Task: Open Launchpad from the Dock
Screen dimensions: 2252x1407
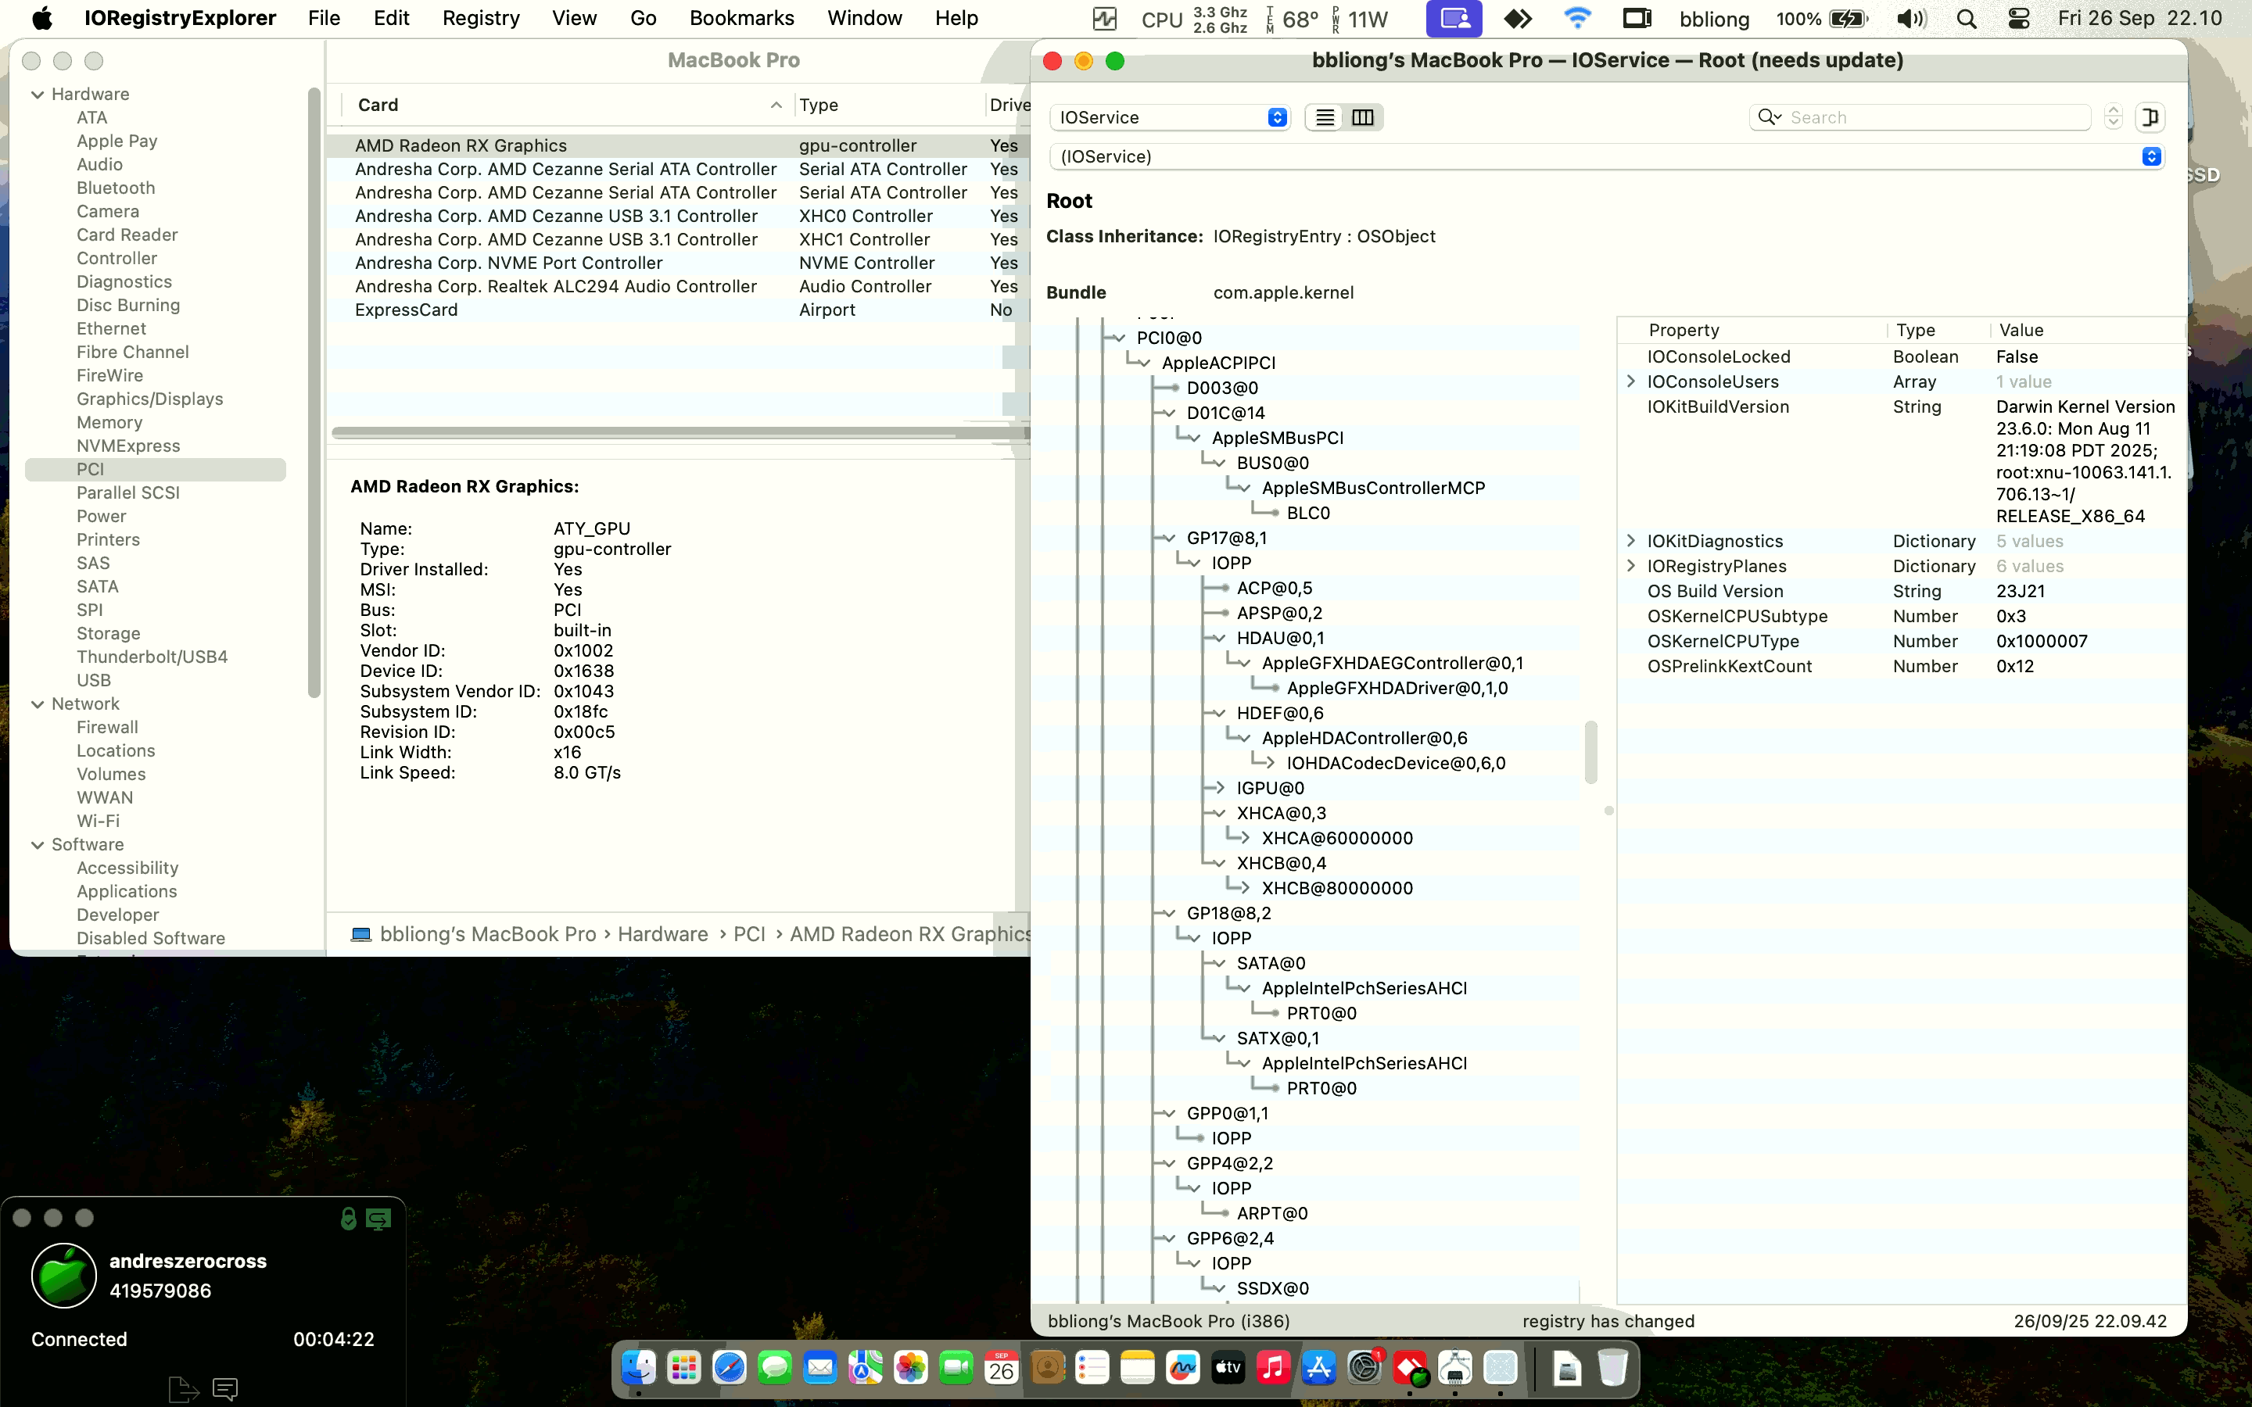Action: tap(684, 1368)
